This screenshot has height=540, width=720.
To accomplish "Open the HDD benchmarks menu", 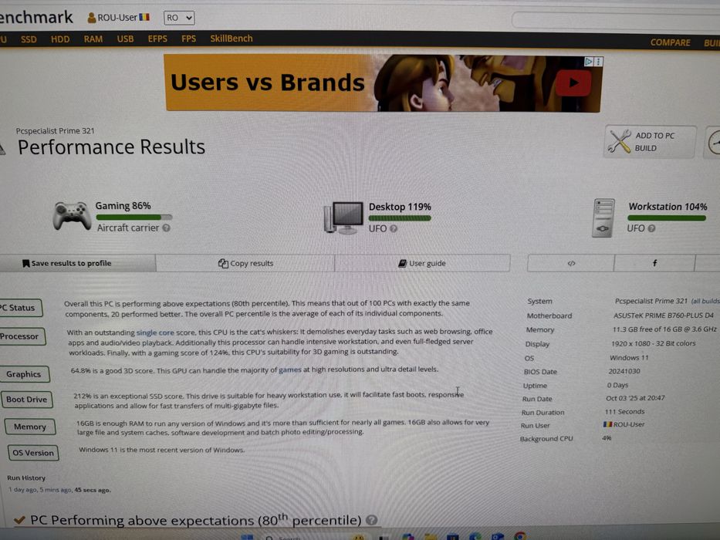I will click(x=60, y=39).
